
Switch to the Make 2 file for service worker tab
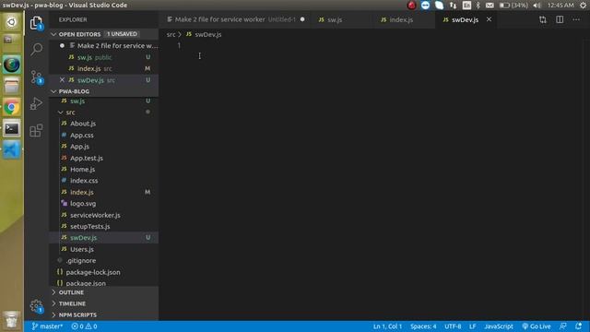pyautogui.click(x=235, y=19)
